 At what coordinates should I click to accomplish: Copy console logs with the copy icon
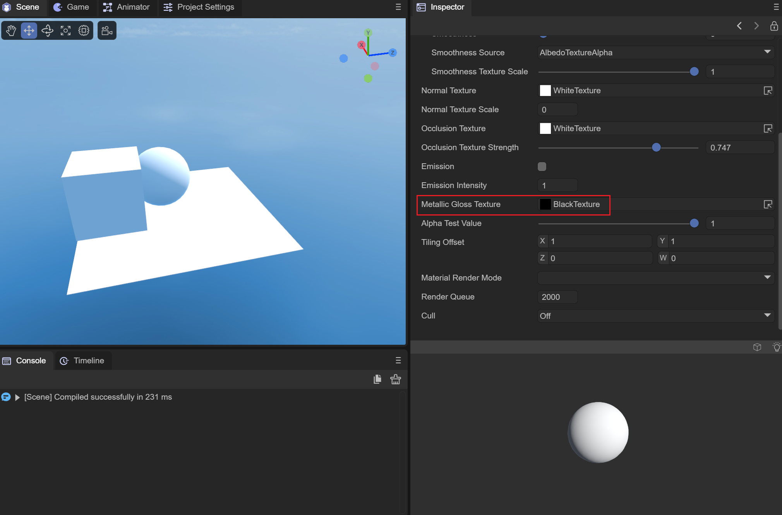[377, 379]
